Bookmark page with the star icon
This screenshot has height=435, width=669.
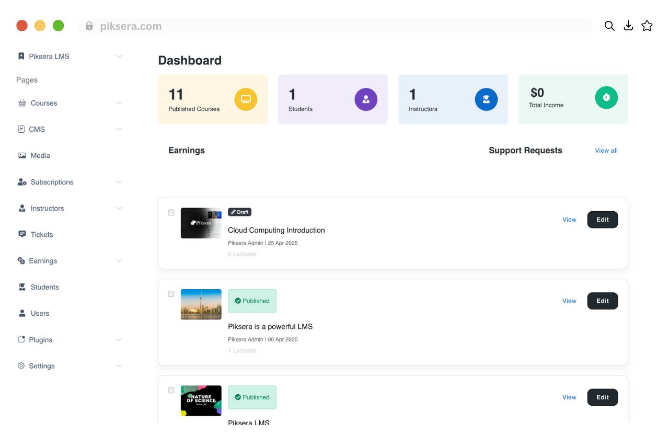647,26
